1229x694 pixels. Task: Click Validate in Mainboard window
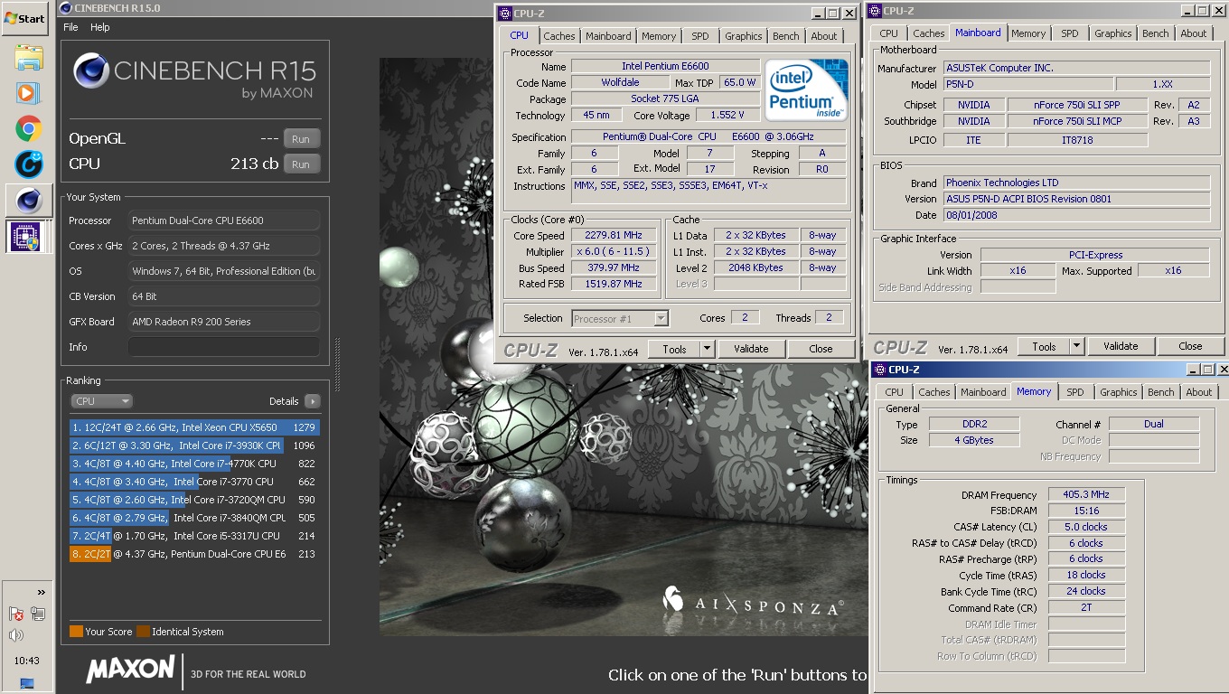pos(1121,346)
